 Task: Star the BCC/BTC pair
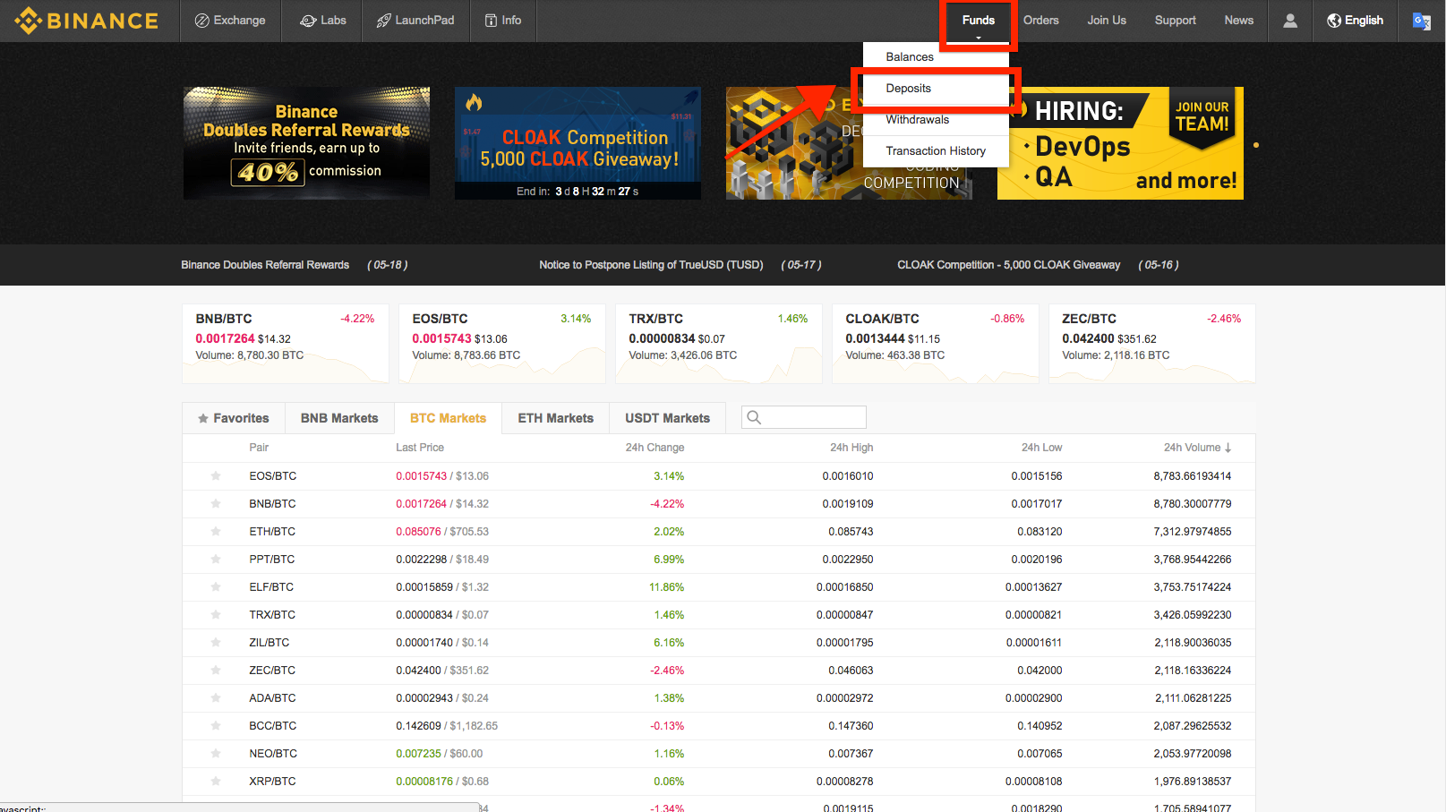pyautogui.click(x=216, y=726)
